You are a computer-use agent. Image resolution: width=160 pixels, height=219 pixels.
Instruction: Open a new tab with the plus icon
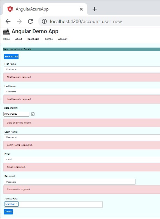click(95, 9)
